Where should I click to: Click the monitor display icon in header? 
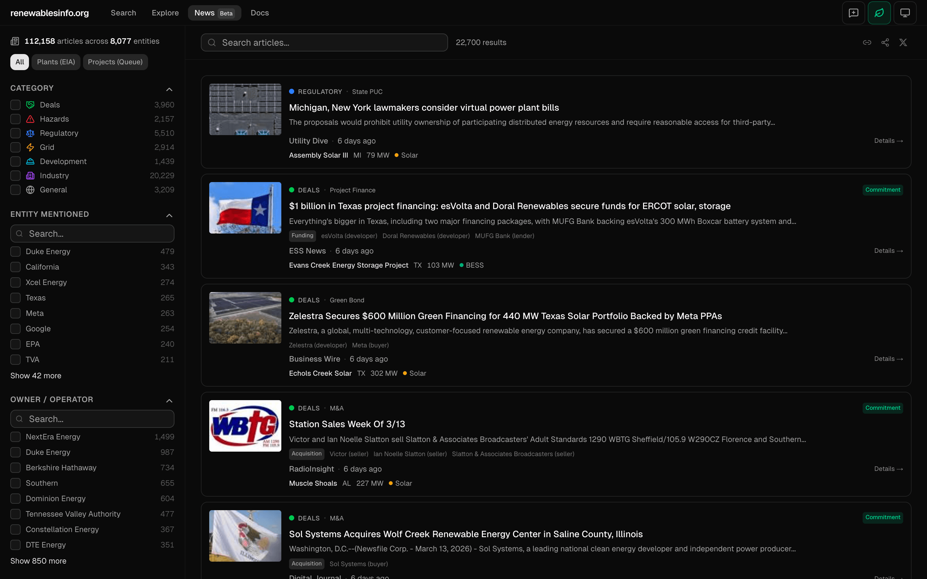pos(905,13)
